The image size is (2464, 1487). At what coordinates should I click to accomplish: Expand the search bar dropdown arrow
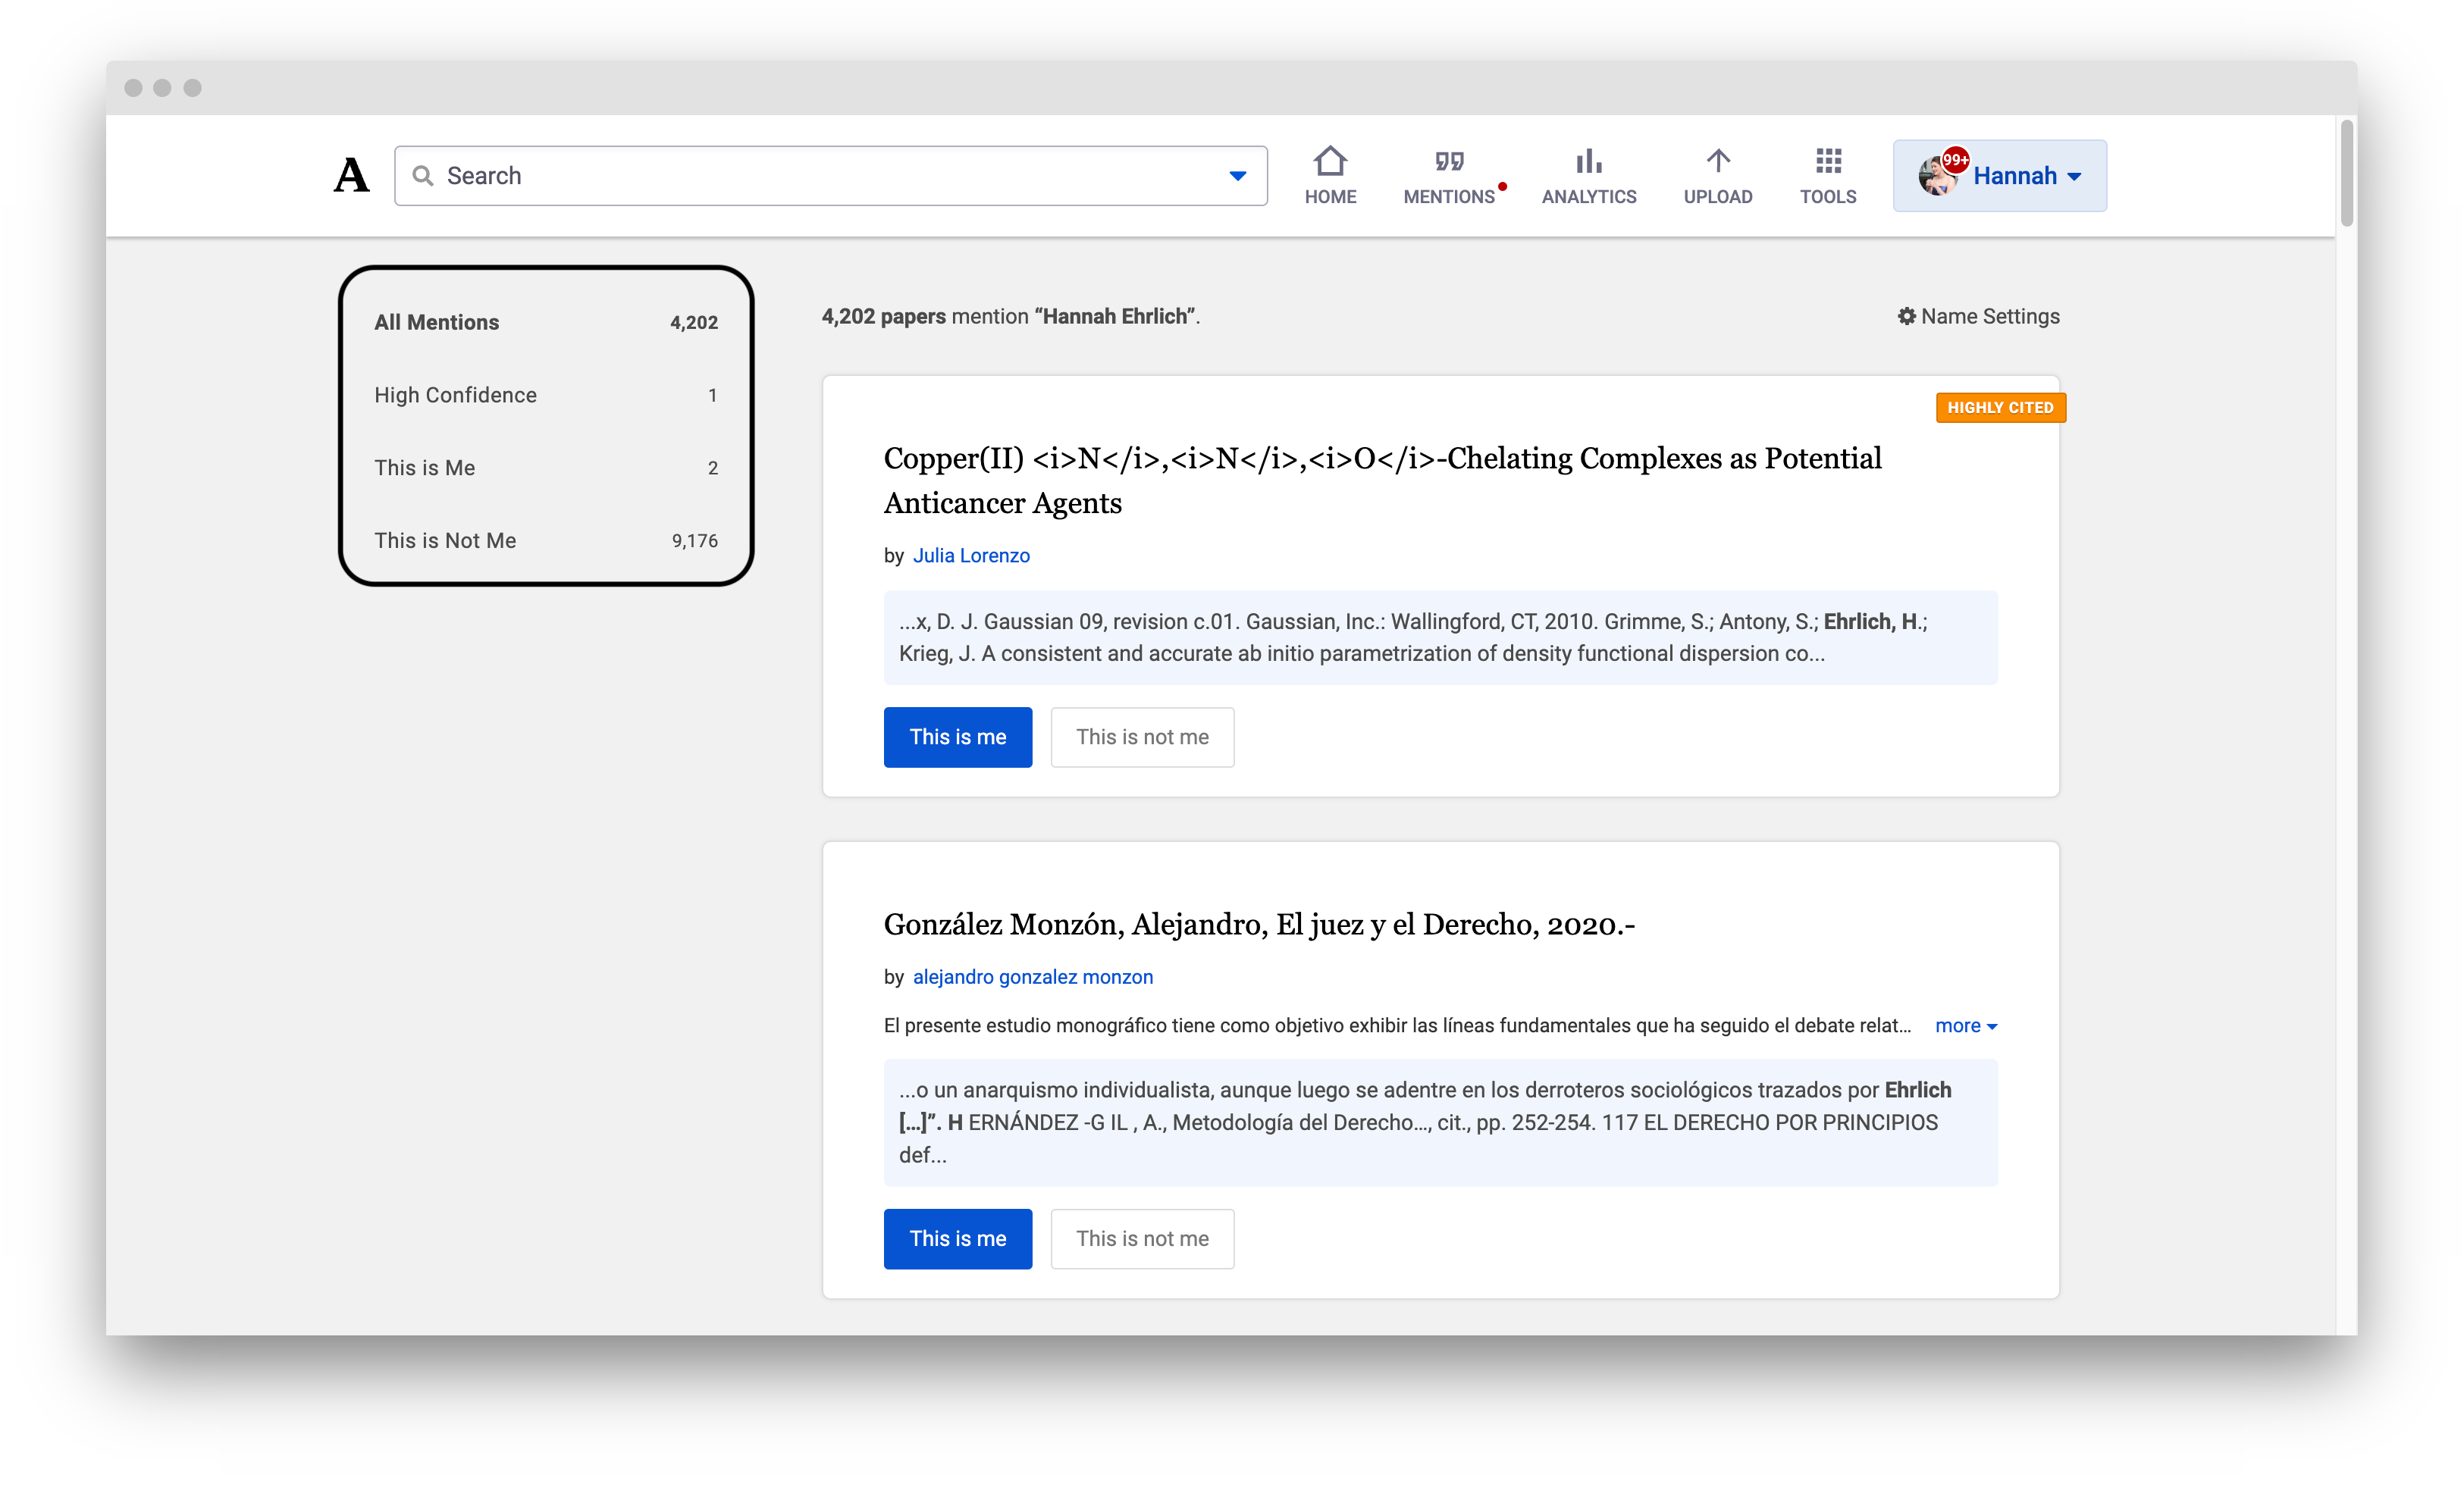coord(1237,175)
